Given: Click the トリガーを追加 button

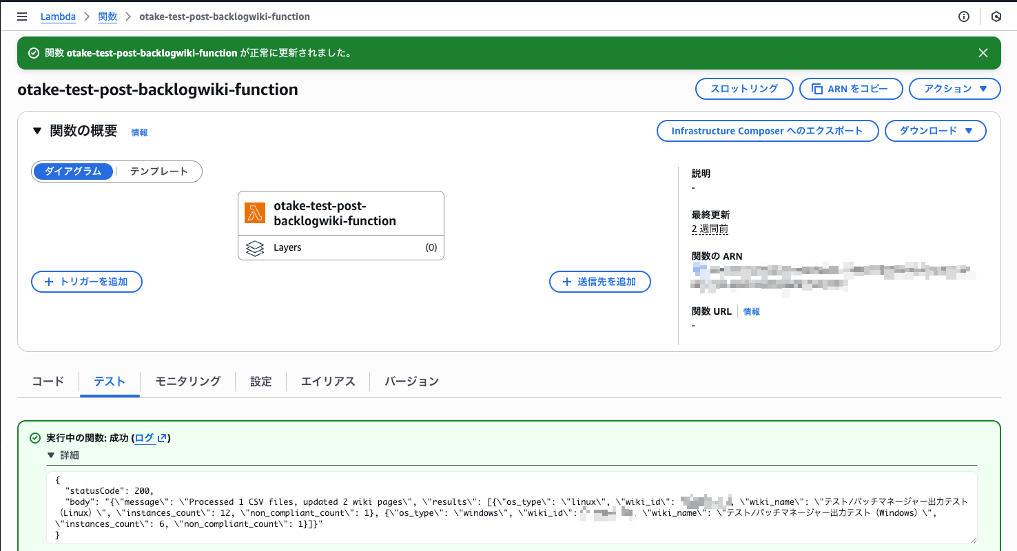Looking at the screenshot, I should point(87,282).
